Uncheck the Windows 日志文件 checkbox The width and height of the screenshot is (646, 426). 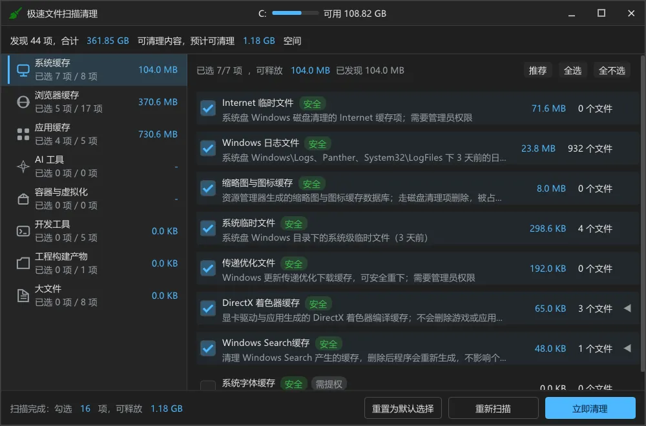click(208, 148)
